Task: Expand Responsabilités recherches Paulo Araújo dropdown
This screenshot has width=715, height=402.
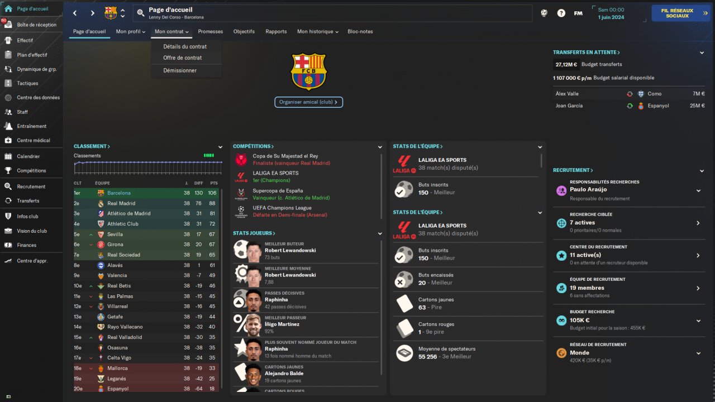Action: coord(698,190)
